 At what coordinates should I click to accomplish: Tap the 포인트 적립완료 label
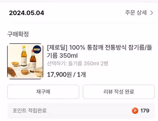pyautogui.click(x=30, y=111)
